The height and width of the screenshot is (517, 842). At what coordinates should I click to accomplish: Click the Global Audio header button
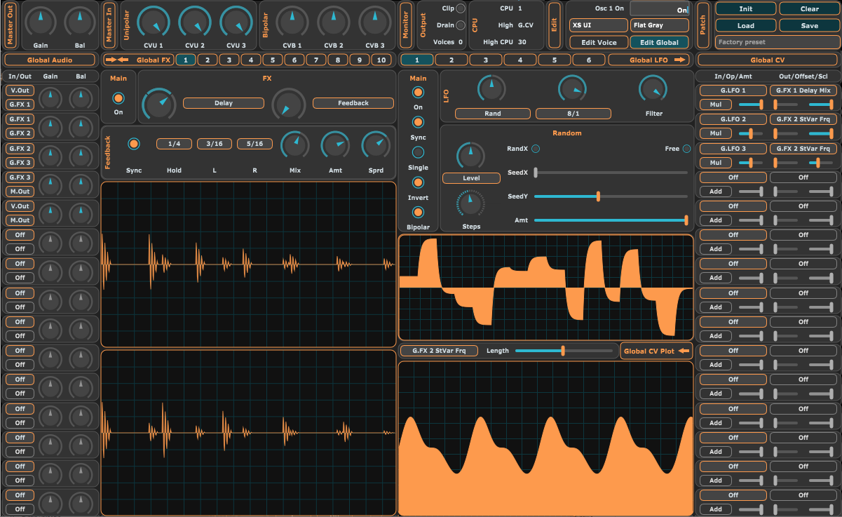tap(50, 60)
